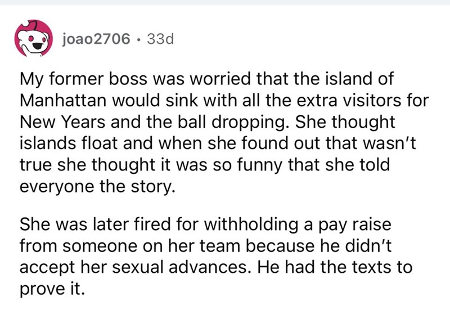Click the words islands float
The height and width of the screenshot is (315, 450).
point(69,143)
